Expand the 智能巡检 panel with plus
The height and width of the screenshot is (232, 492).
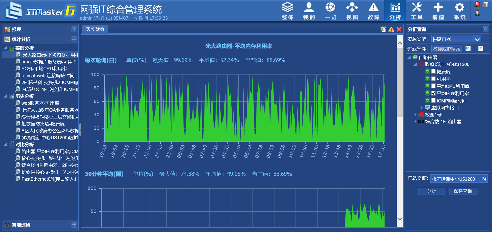point(74,225)
